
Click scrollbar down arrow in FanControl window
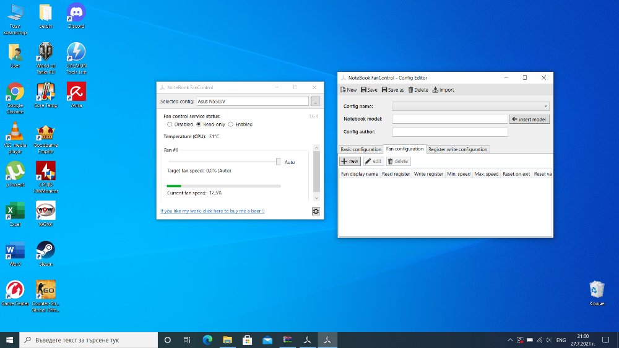pos(316,198)
